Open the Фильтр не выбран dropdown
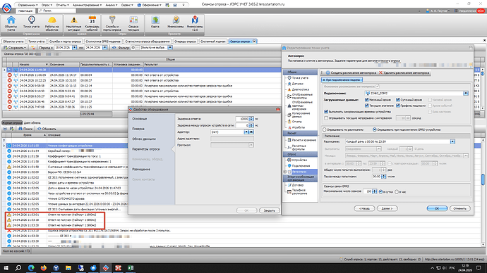 pos(170,48)
